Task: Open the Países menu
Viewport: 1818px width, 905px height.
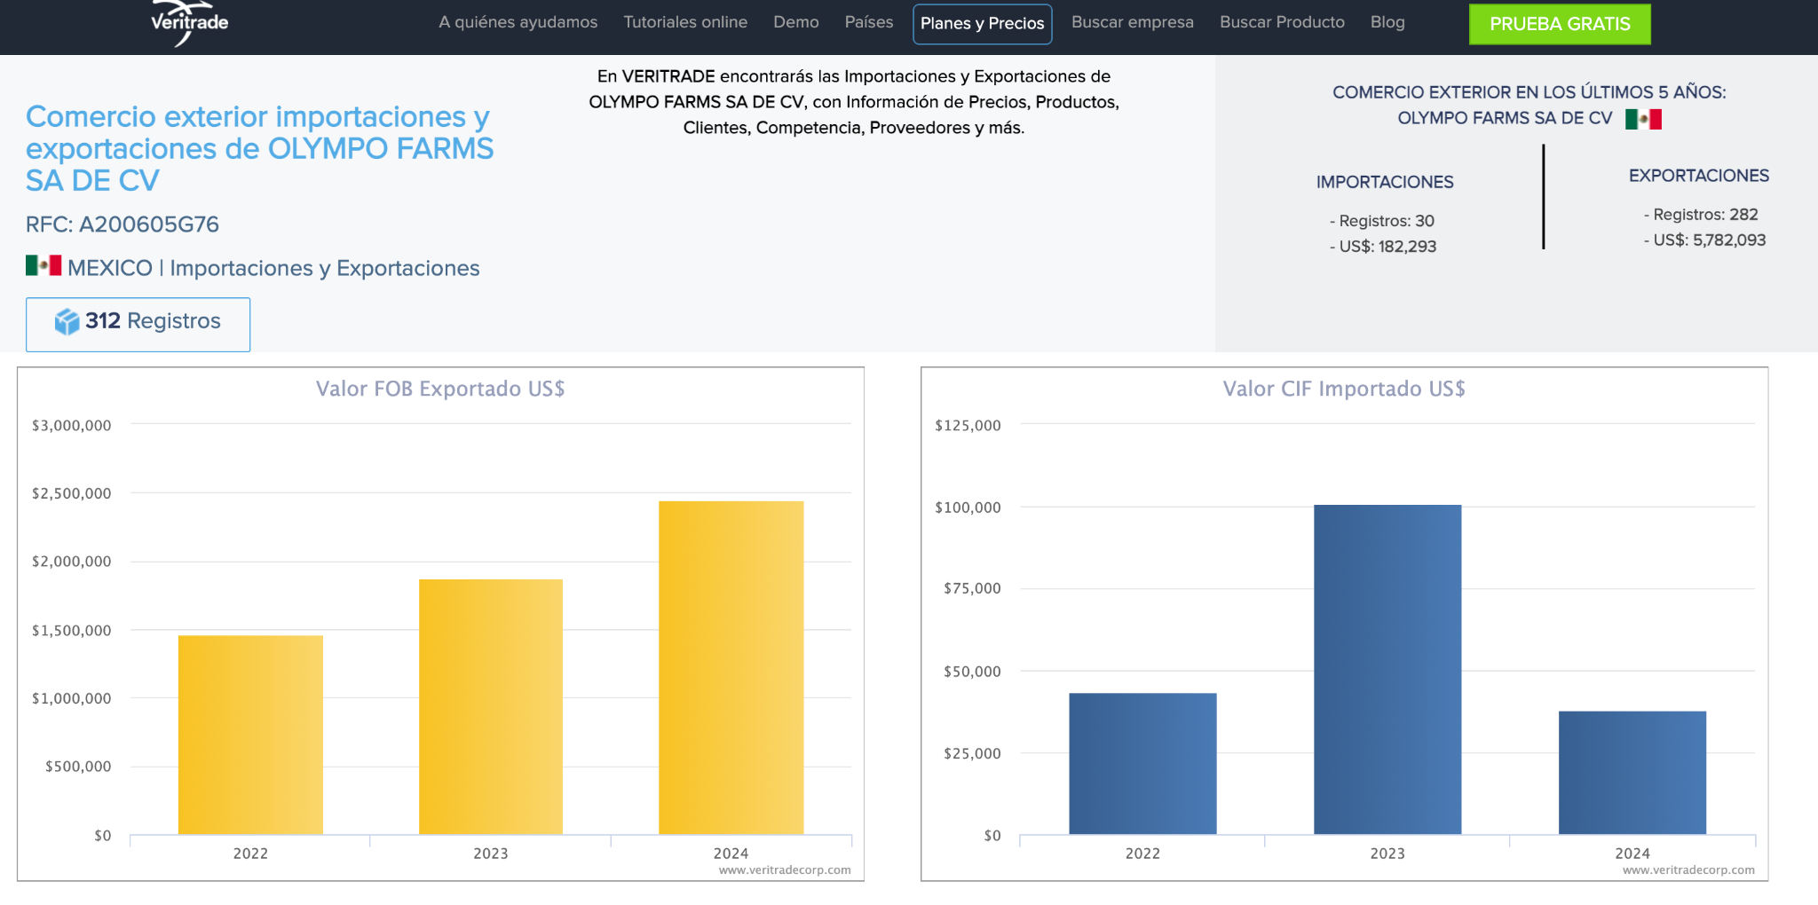Action: [869, 22]
